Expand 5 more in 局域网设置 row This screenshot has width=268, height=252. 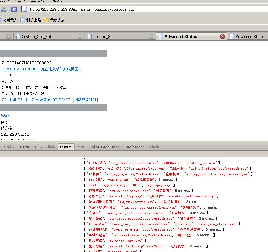(x=204, y=235)
